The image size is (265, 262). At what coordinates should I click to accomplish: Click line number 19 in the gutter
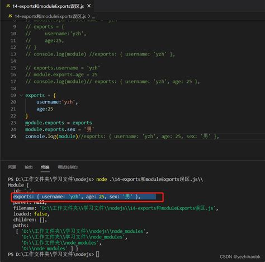coord(13,95)
